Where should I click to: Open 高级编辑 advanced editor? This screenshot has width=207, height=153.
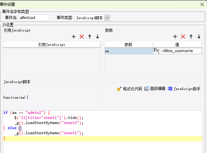point(155,89)
